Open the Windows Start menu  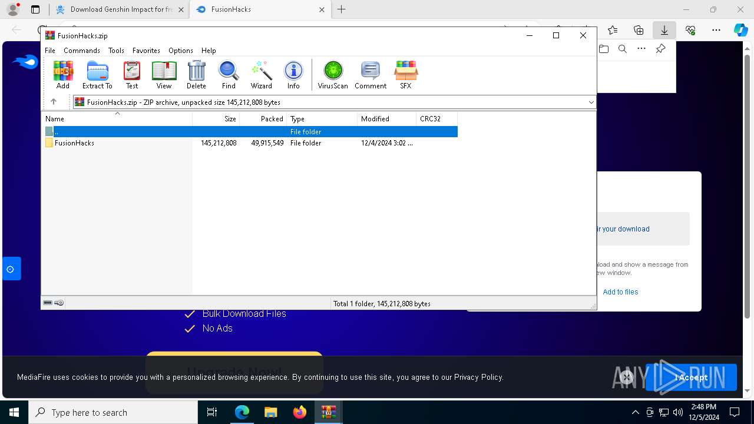pos(14,412)
